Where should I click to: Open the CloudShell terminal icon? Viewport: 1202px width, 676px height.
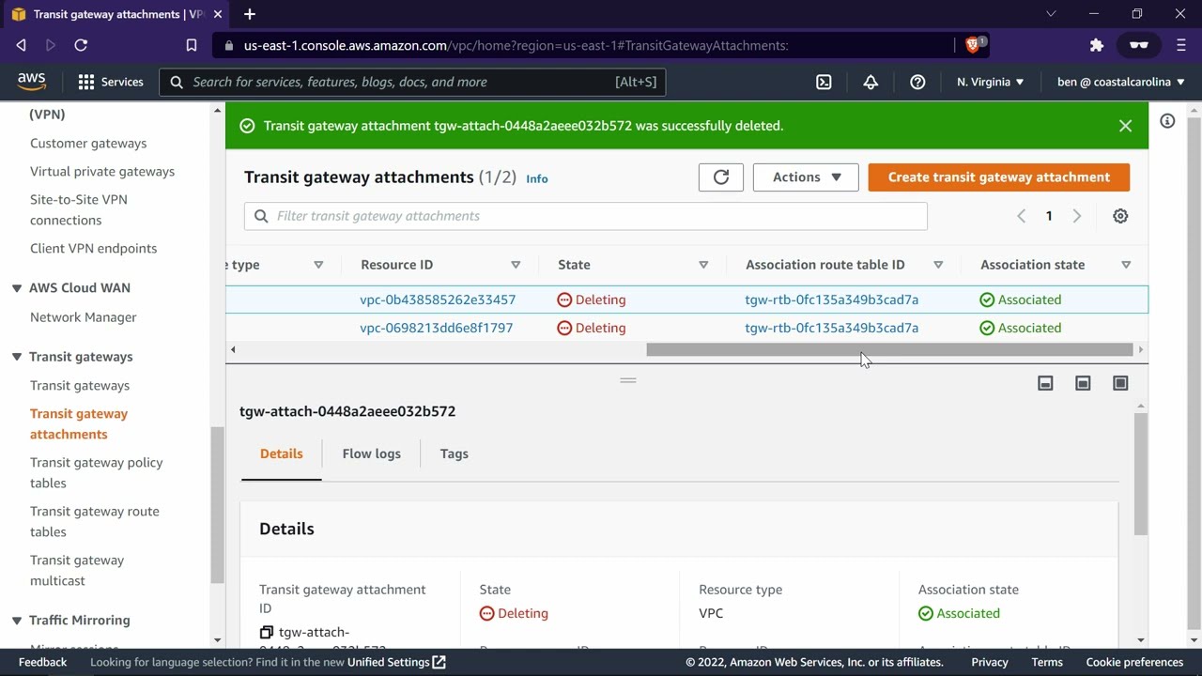(x=824, y=82)
